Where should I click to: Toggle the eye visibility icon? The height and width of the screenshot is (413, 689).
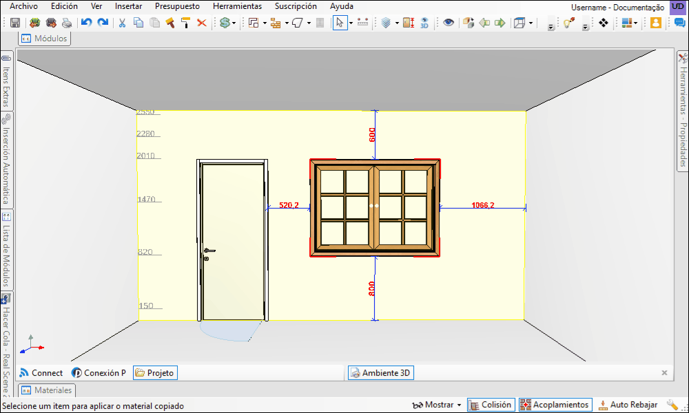[x=449, y=23]
